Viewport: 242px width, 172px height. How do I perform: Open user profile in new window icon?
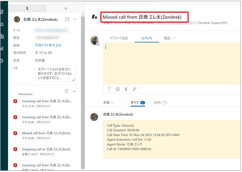coord(67,19)
